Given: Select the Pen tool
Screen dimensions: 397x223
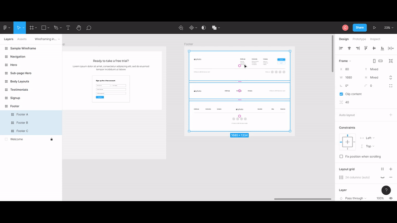Looking at the screenshot, I should pyautogui.click(x=56, y=28).
